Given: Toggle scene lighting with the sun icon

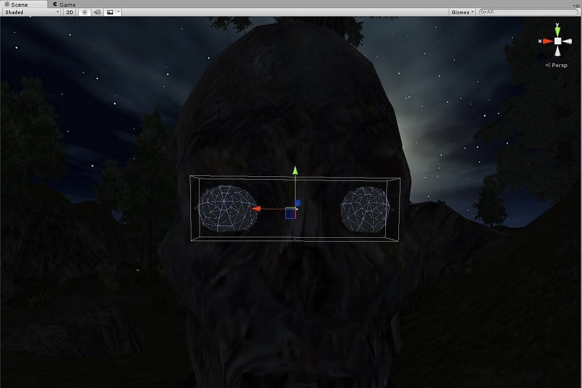Looking at the screenshot, I should (84, 11).
